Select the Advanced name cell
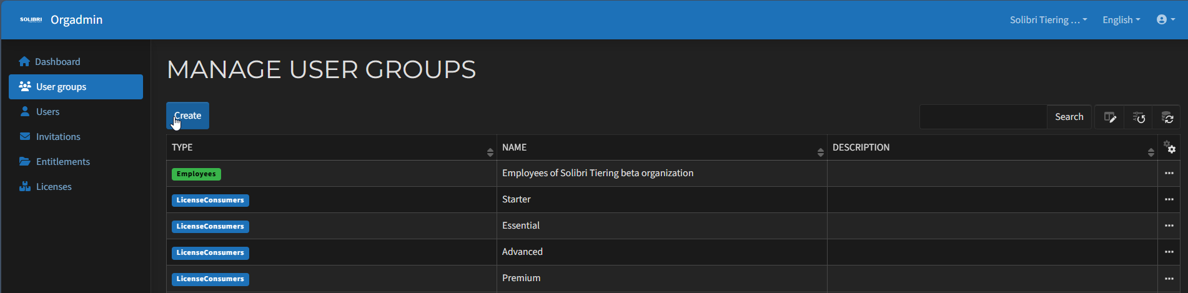Image resolution: width=1188 pixels, height=293 pixels. (662, 252)
